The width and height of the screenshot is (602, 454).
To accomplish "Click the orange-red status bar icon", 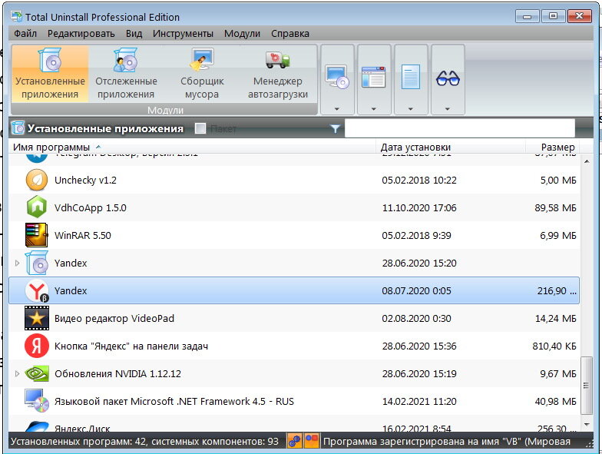I will pyautogui.click(x=312, y=441).
